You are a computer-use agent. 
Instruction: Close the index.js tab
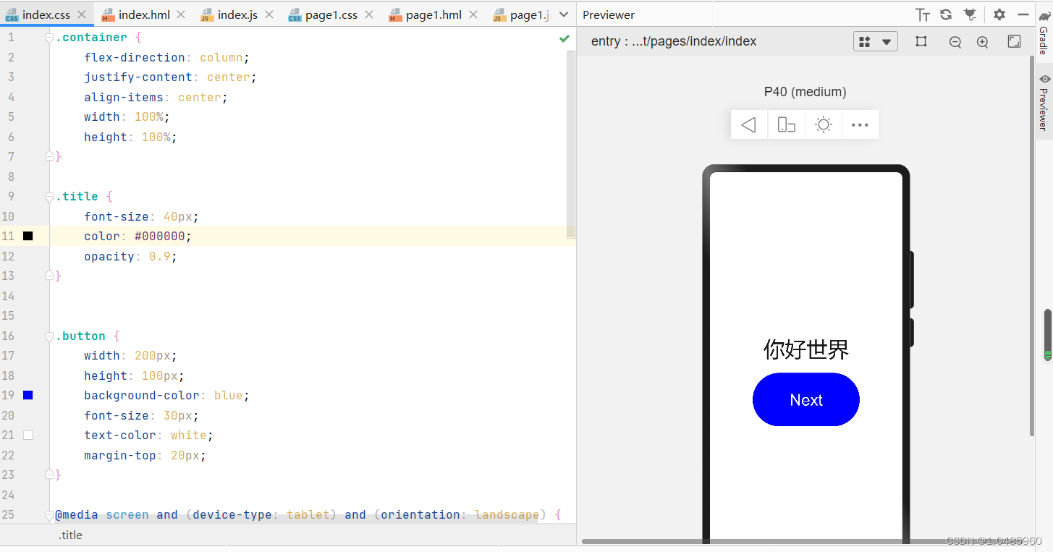268,14
